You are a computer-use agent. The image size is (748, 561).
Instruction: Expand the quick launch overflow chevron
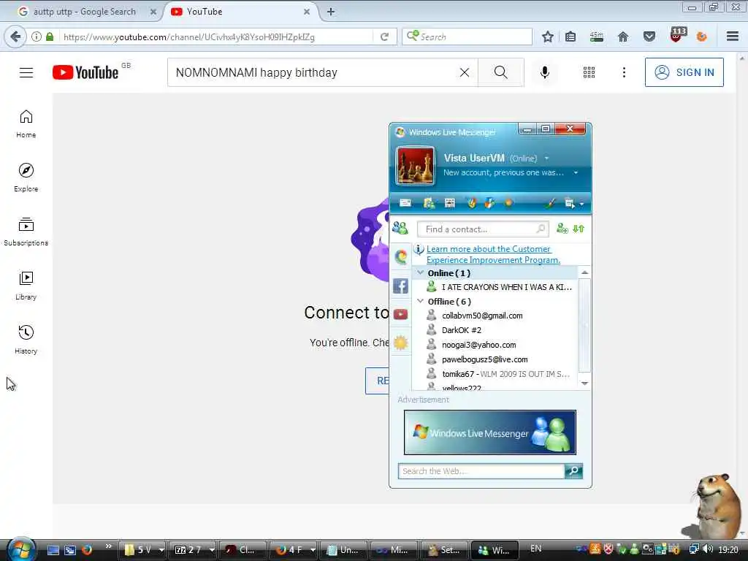point(109,546)
